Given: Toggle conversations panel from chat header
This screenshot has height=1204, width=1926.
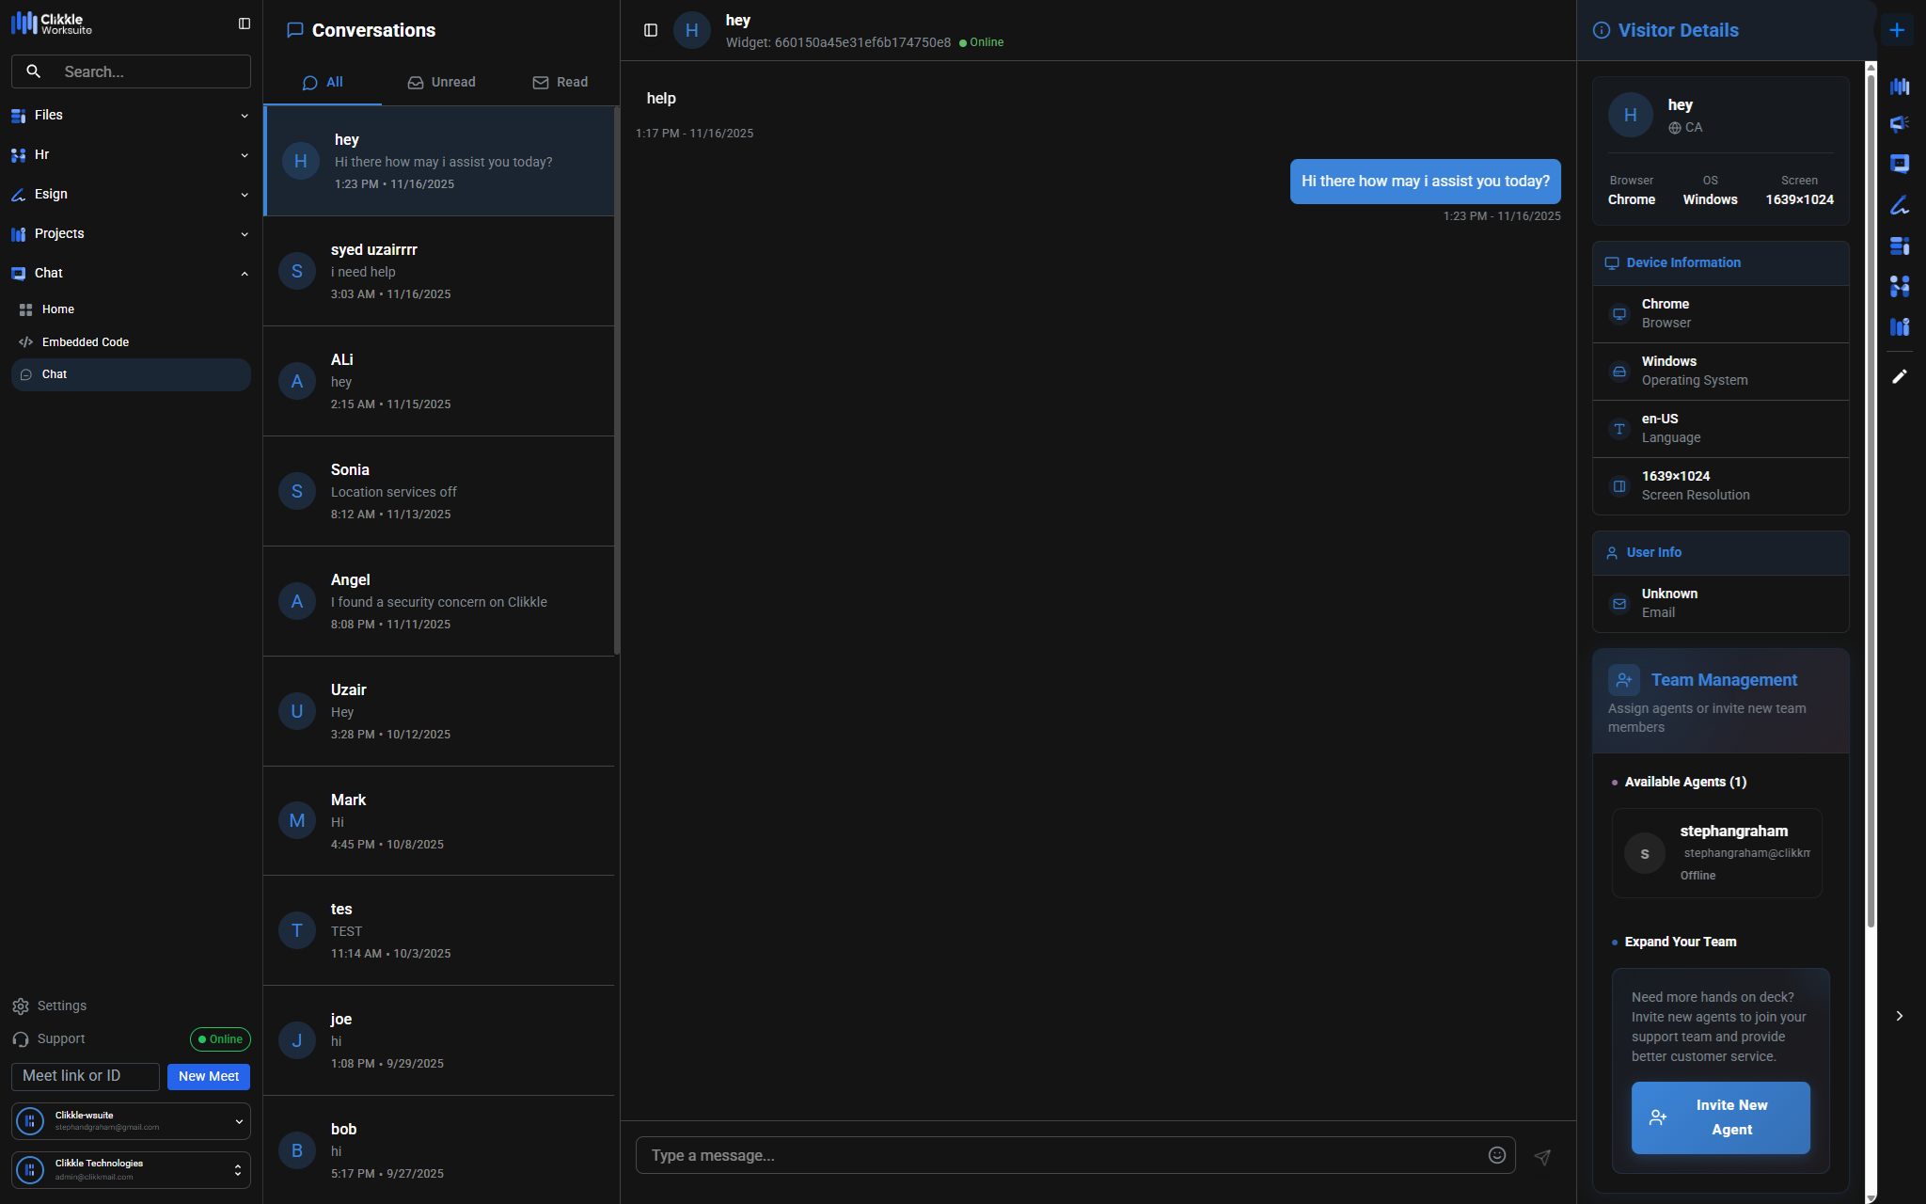Looking at the screenshot, I should (651, 30).
